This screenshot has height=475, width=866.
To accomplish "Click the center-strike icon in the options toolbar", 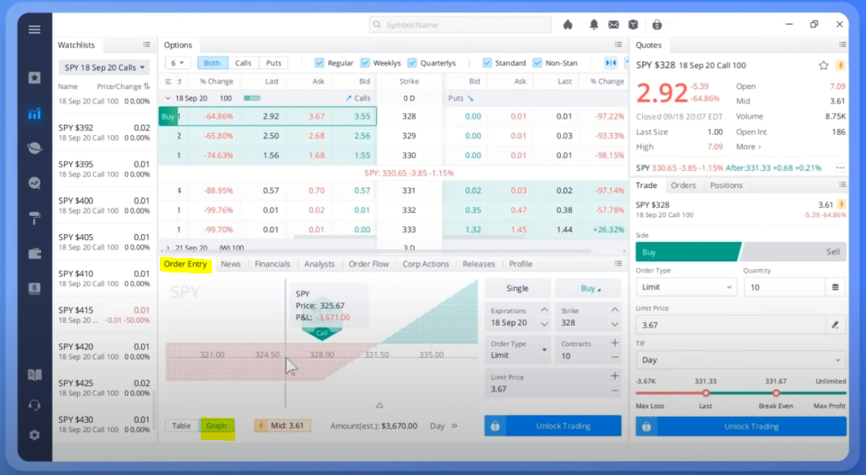I will [x=610, y=63].
